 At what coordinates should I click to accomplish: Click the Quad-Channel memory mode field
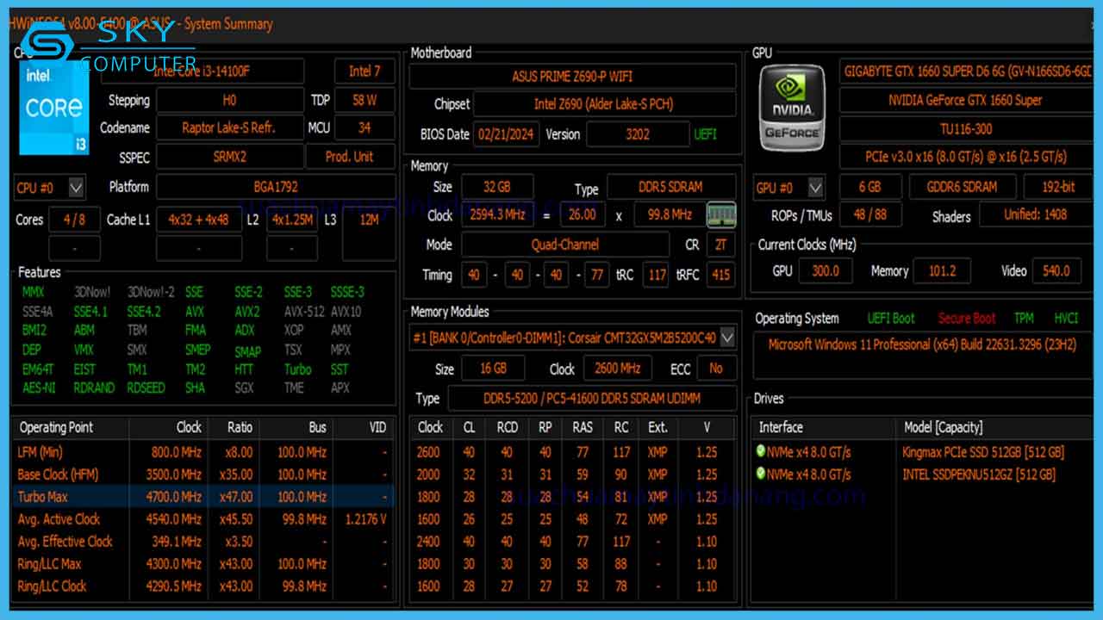coord(566,245)
